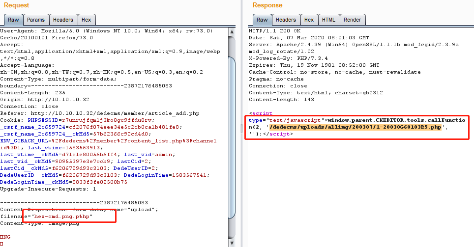The height and width of the screenshot is (247, 474).
Task: Click the HTTP/1.1 200 OK status line
Action: pos(274,30)
